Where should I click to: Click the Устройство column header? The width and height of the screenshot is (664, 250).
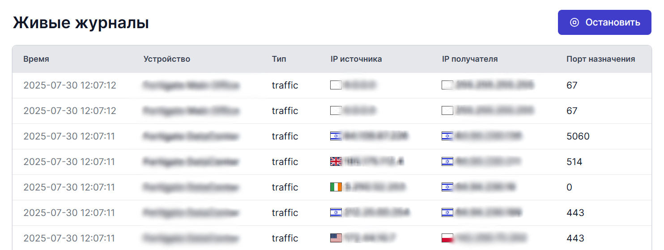click(166, 59)
